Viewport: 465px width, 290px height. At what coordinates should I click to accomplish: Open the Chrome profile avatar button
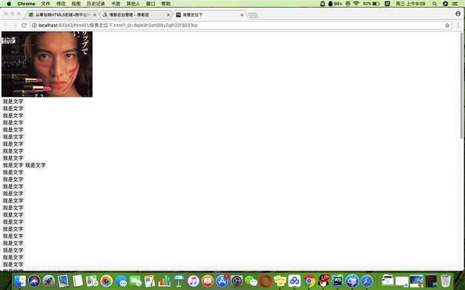tap(458, 14)
